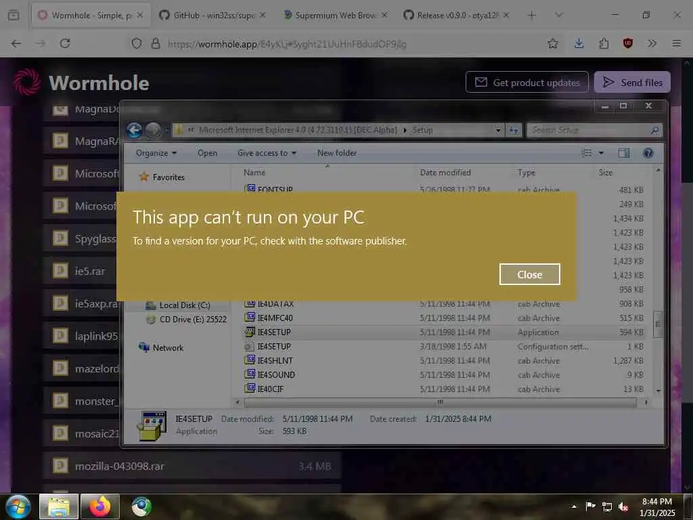
Task: Open the Firefox hamburger menu
Action: [676, 43]
